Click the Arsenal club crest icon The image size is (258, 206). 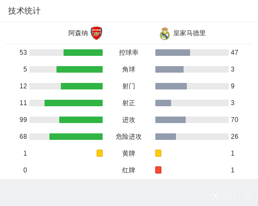(x=97, y=33)
